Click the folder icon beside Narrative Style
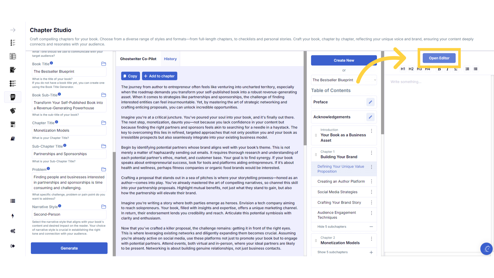The width and height of the screenshot is (494, 278). 104,207
